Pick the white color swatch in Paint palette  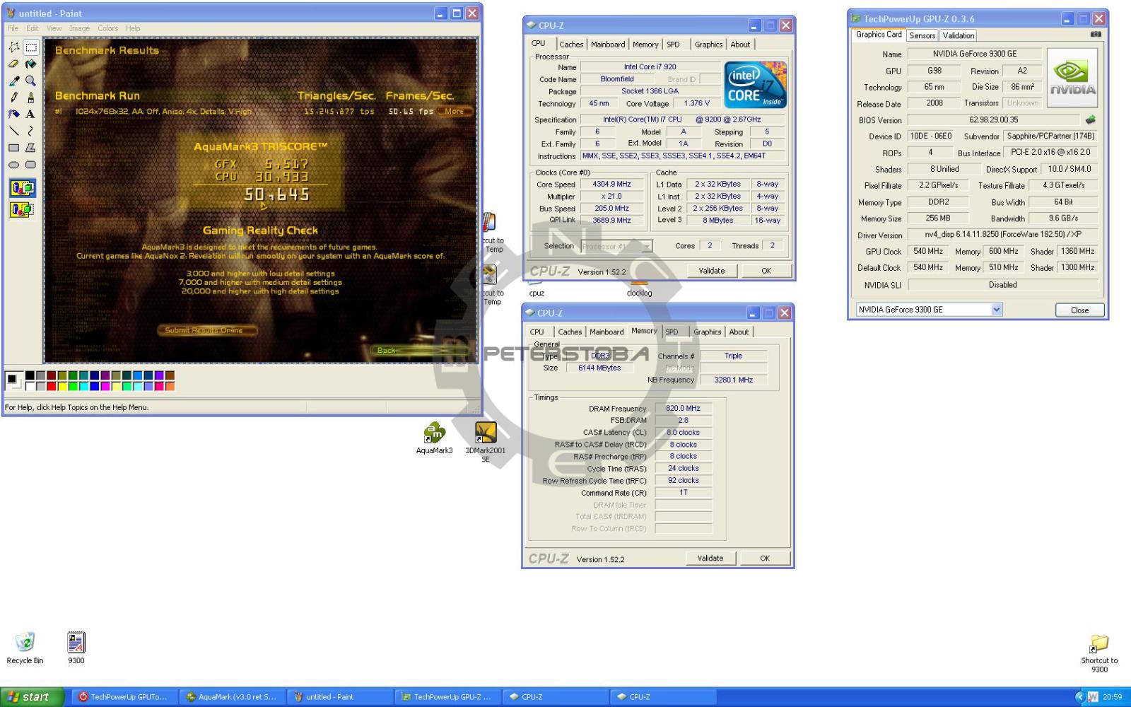pos(30,386)
